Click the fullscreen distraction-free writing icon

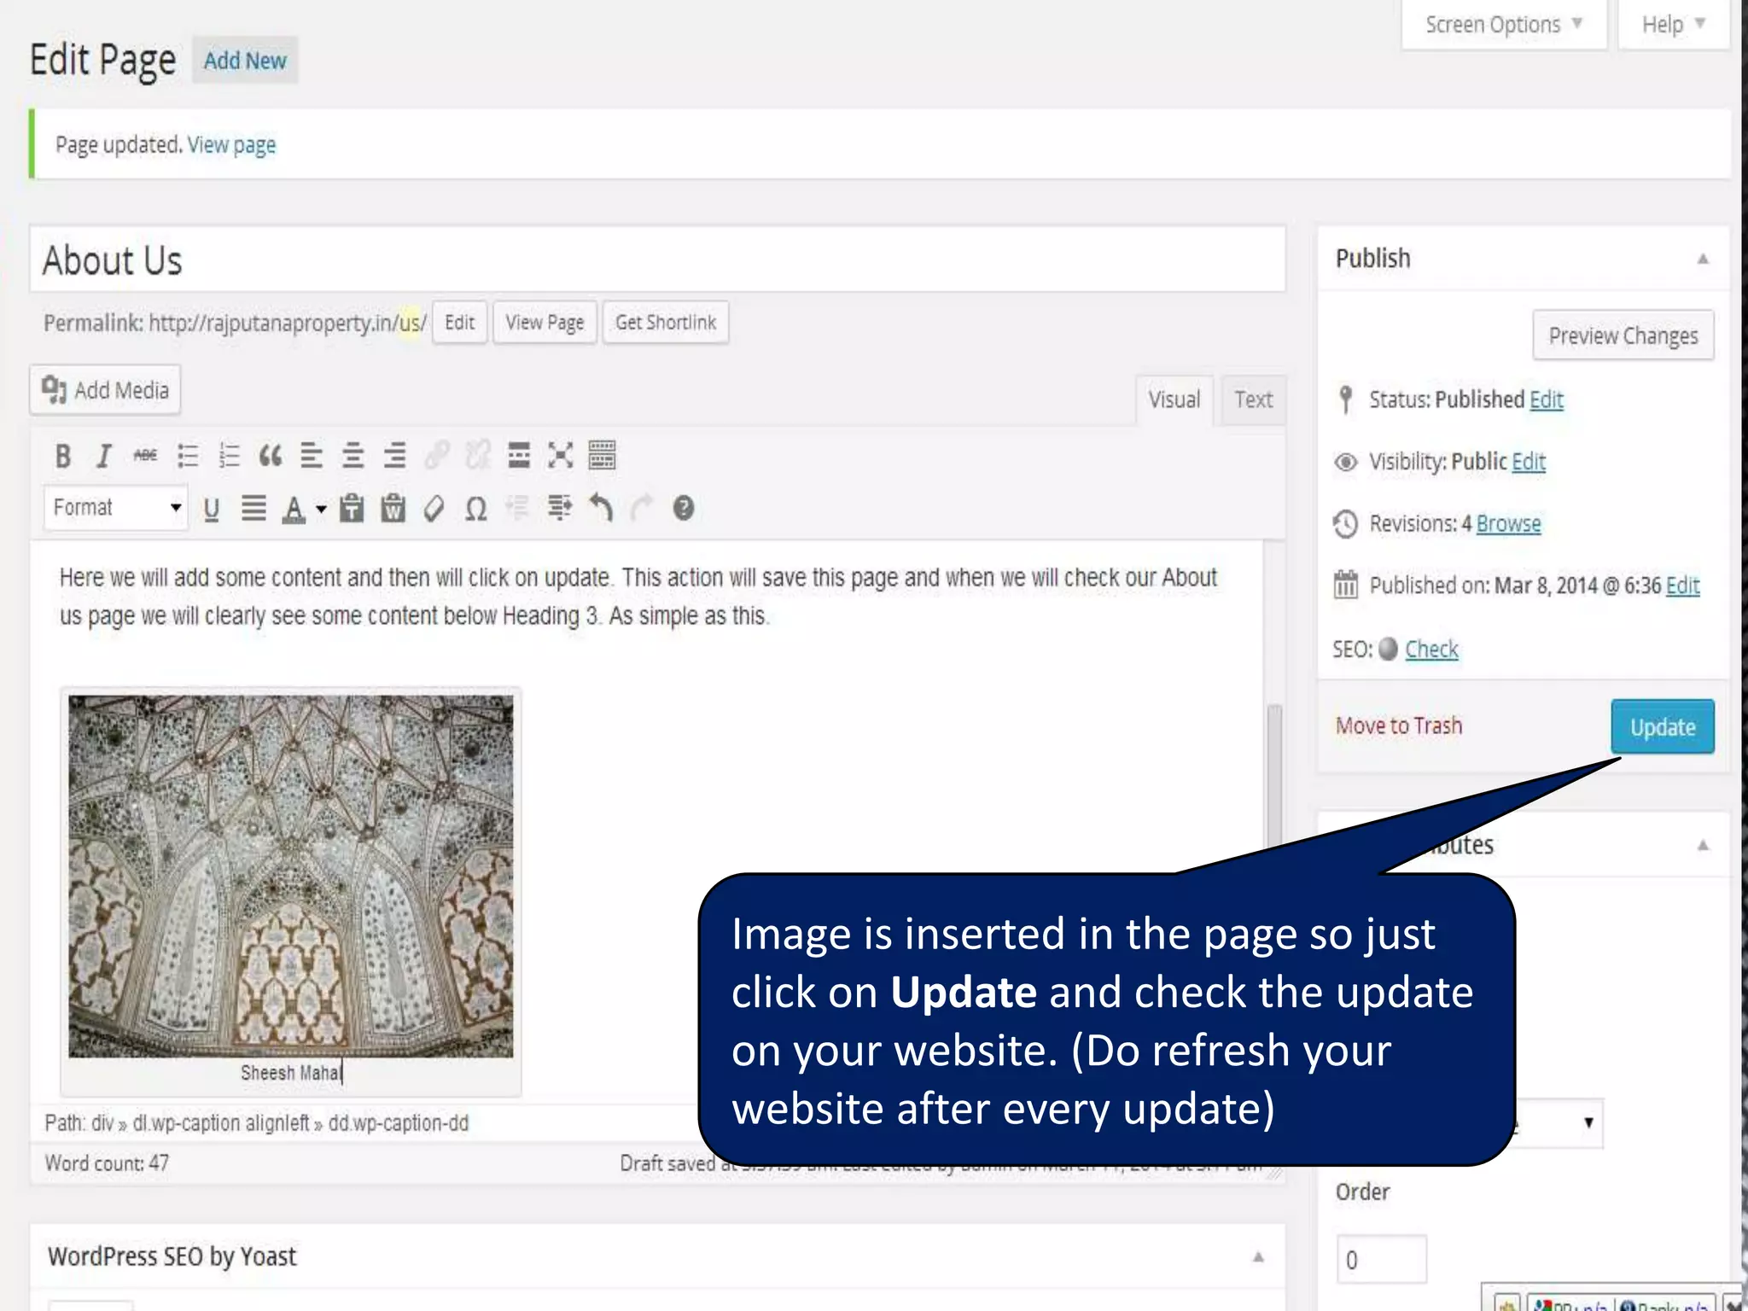[560, 456]
